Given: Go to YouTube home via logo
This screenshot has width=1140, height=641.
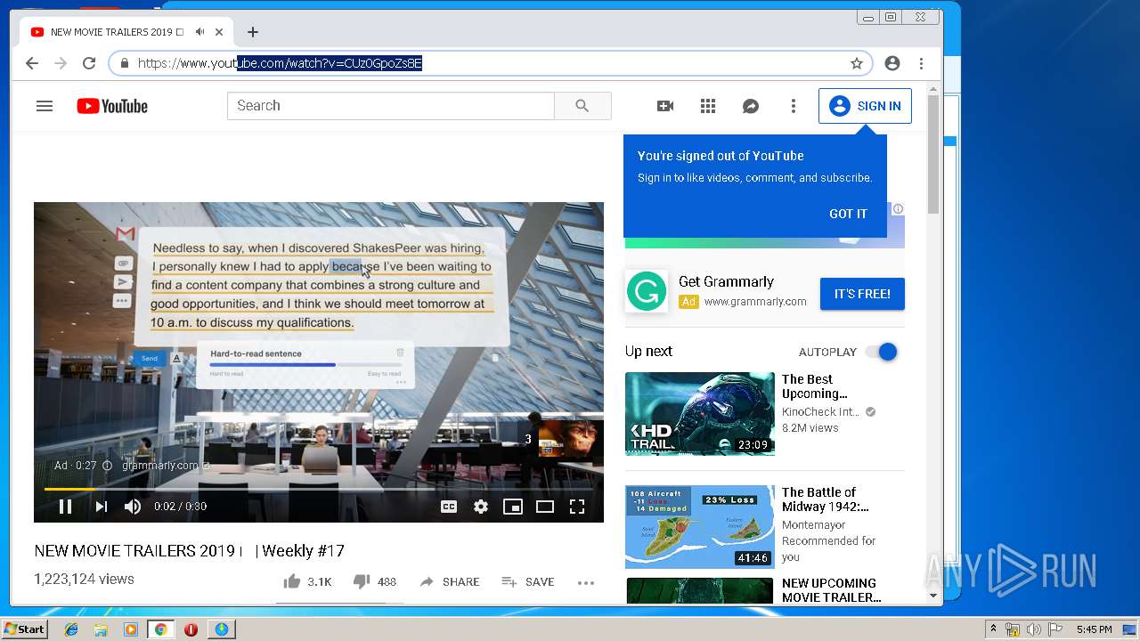Looking at the screenshot, I should 112,106.
